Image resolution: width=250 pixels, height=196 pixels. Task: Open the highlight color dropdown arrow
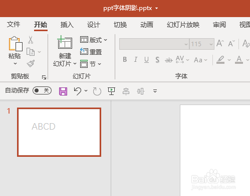[229, 60]
